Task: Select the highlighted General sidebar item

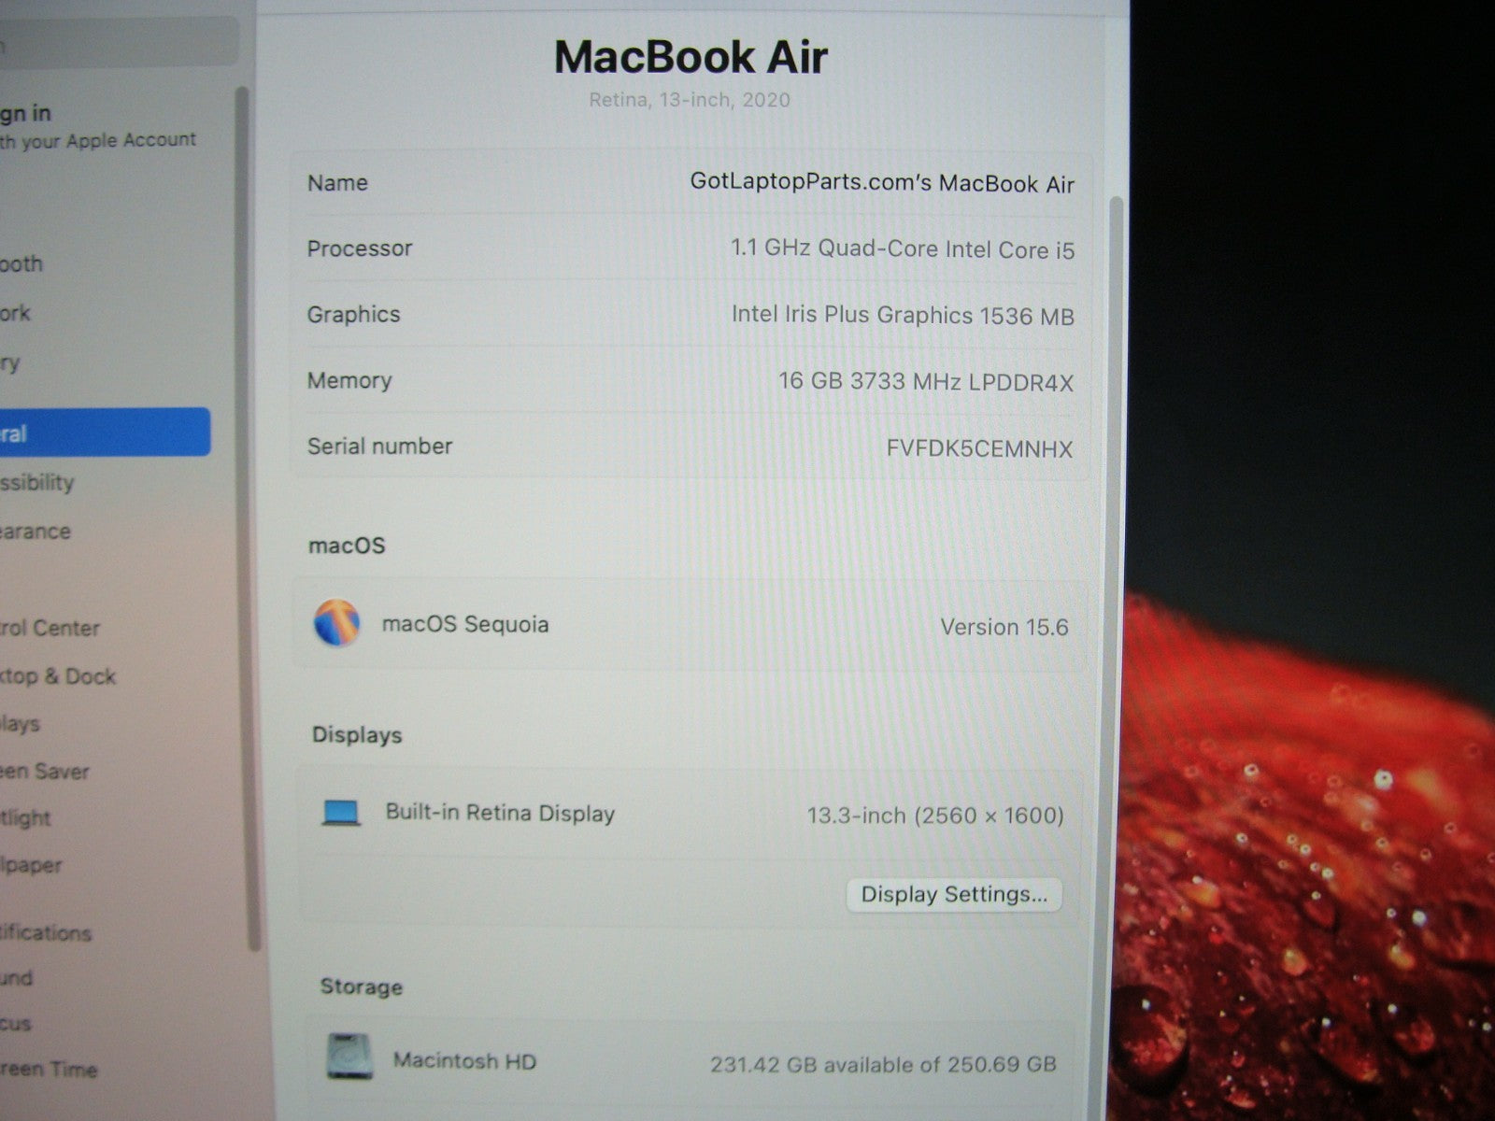Action: [x=93, y=433]
